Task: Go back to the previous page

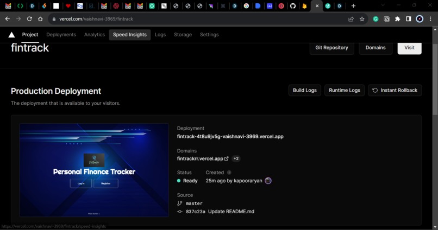Action: click(x=8, y=19)
